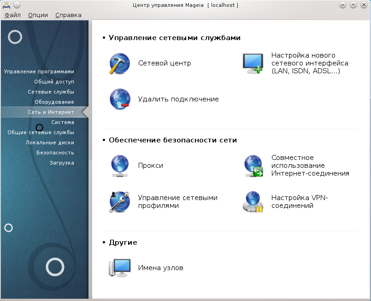
Task: Maximize the window with up-arrow button
Action: coord(353,5)
